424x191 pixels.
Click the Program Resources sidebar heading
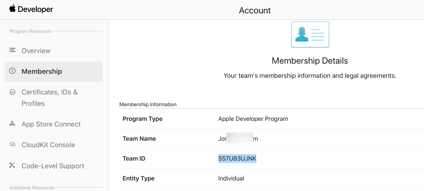(30, 31)
